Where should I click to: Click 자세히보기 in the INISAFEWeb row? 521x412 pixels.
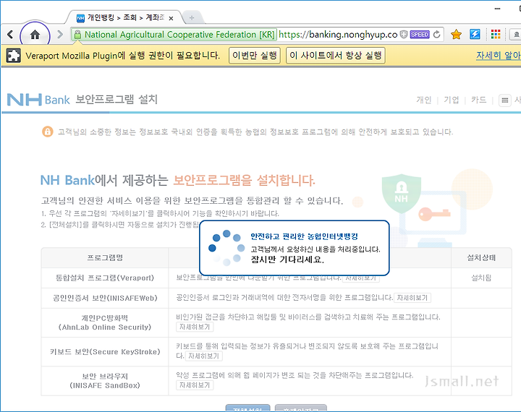pos(412,298)
